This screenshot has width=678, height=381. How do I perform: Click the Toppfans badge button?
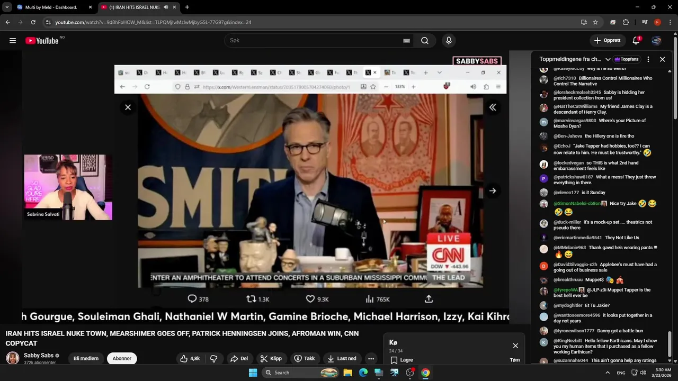point(627,59)
